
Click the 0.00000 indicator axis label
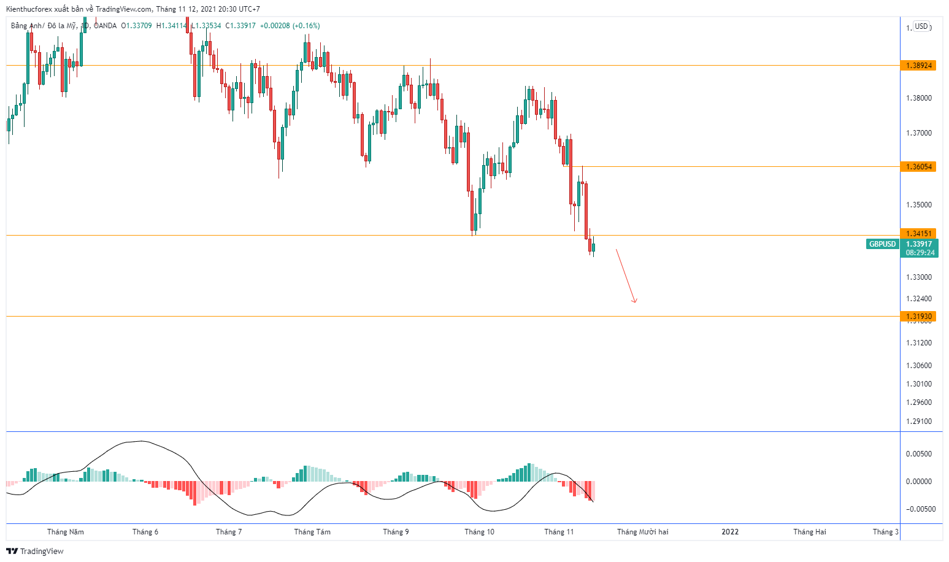click(x=918, y=482)
